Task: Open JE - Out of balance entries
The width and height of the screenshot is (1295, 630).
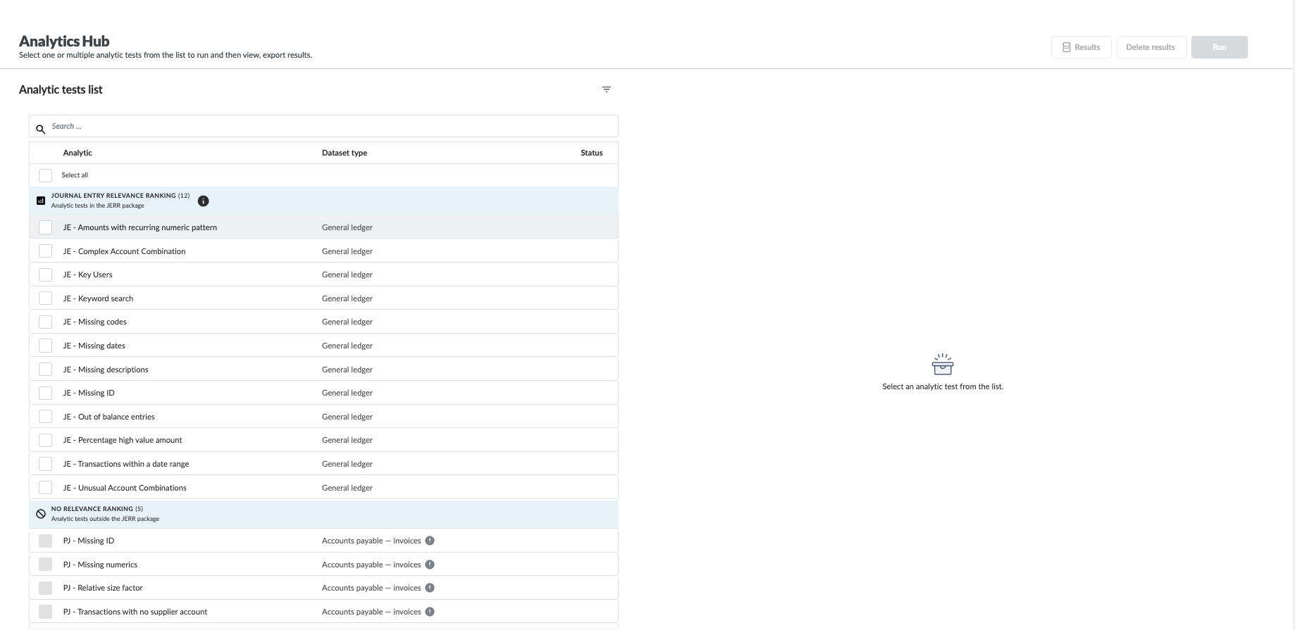Action: click(x=323, y=417)
